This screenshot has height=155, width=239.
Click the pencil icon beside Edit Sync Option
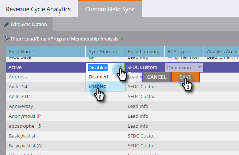7,24
